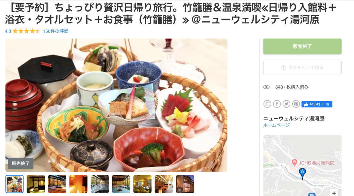The image size is (354, 196).
Task: Select the second thumbnail of dark entrance
Action: (x=36, y=184)
